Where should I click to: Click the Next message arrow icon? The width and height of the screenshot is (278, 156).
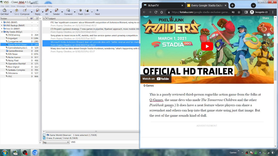tap(97, 10)
